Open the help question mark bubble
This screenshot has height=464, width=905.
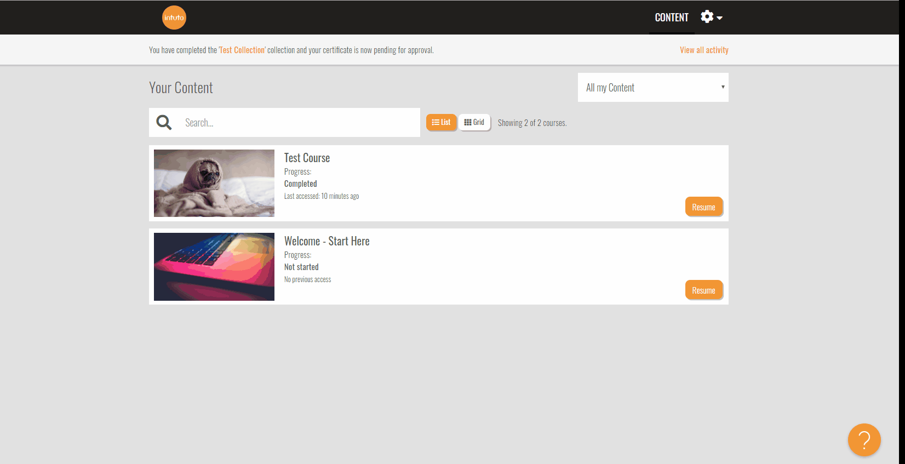[x=864, y=440]
